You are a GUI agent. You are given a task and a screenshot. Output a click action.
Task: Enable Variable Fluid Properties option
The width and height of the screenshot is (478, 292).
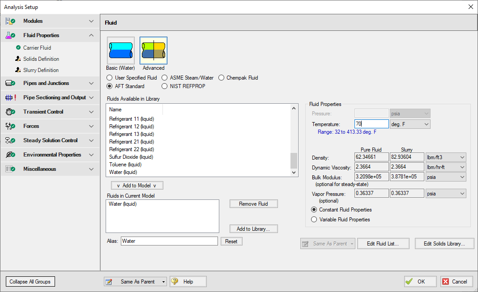(x=314, y=220)
